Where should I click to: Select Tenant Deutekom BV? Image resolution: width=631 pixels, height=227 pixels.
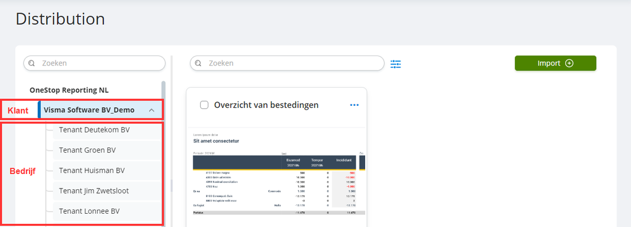click(x=106, y=130)
